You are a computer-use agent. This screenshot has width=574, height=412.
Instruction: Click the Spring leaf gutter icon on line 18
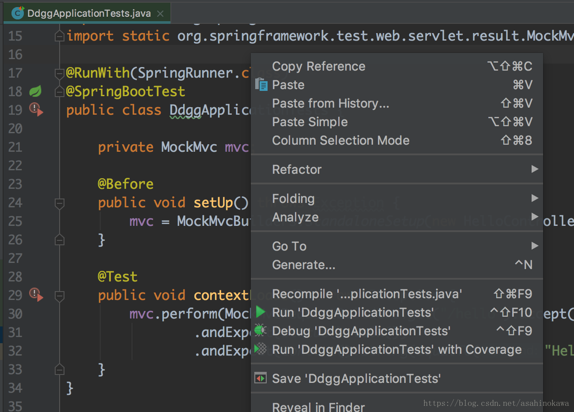click(35, 91)
